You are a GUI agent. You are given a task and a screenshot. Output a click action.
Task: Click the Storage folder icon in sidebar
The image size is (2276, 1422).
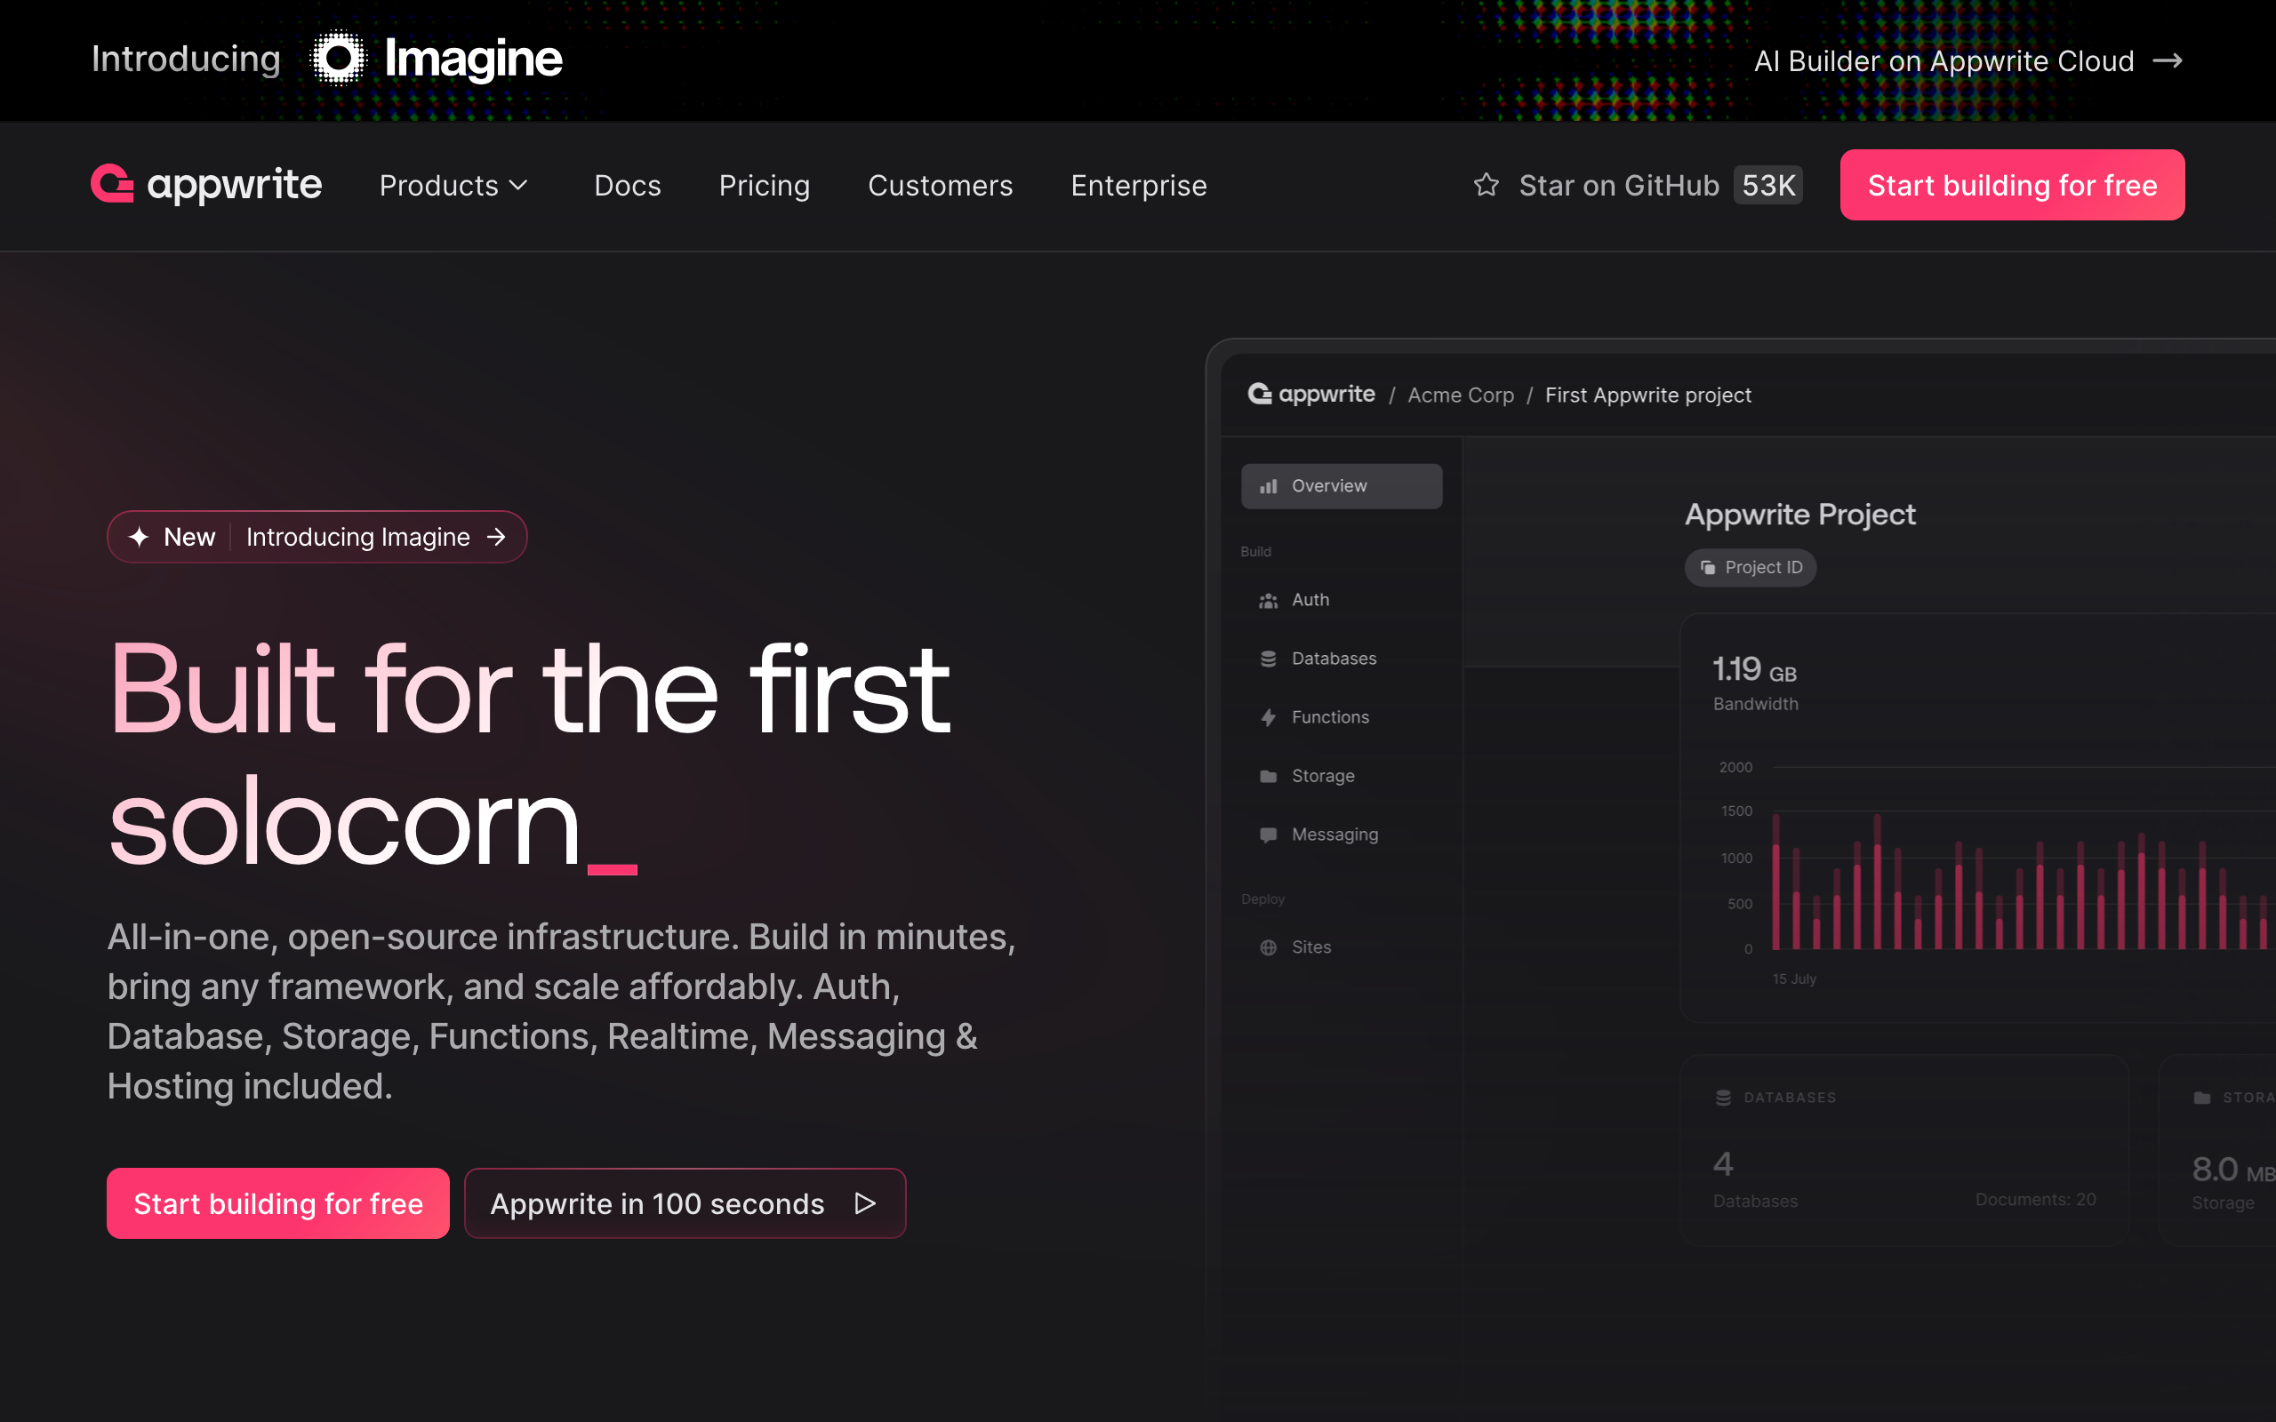pos(1268,776)
